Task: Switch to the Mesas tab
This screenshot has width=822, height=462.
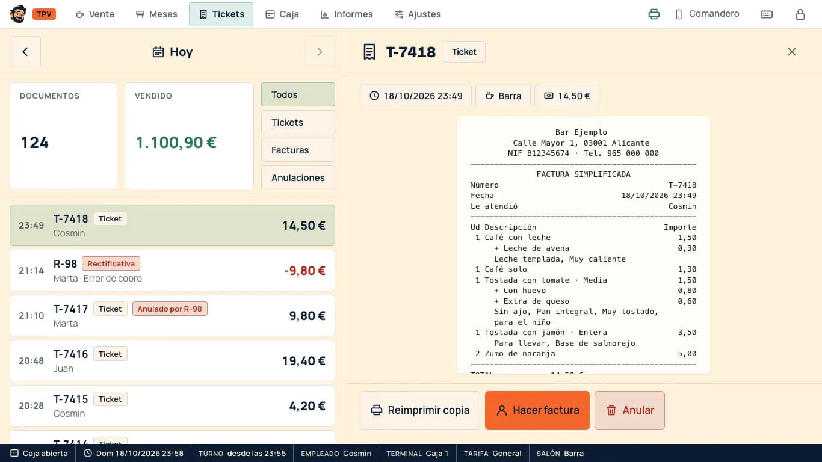Action: point(156,14)
